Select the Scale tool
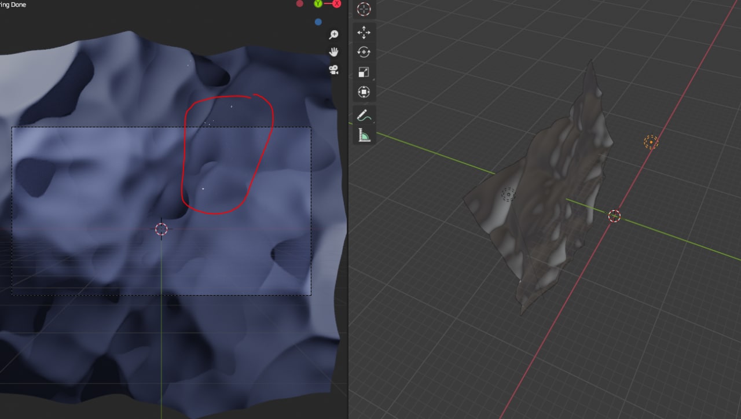 tap(364, 72)
